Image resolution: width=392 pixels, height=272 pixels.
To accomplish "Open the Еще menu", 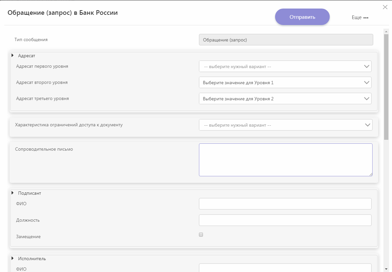I will click(360, 17).
